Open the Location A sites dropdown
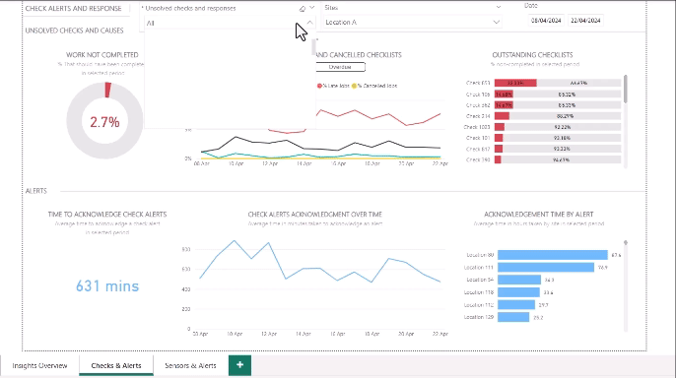The width and height of the screenshot is (676, 378). pos(412,22)
